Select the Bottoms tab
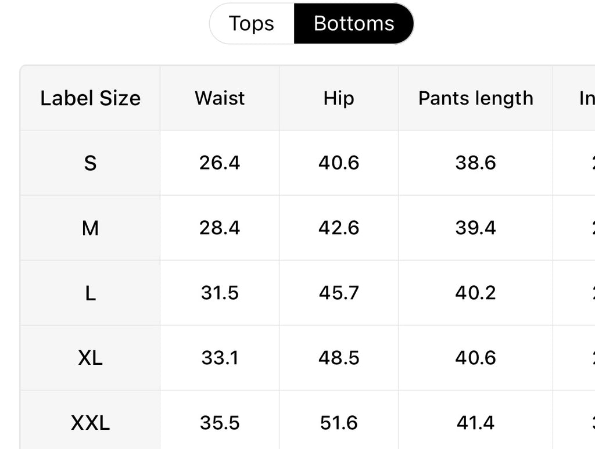The image size is (595, 449). 353,24
